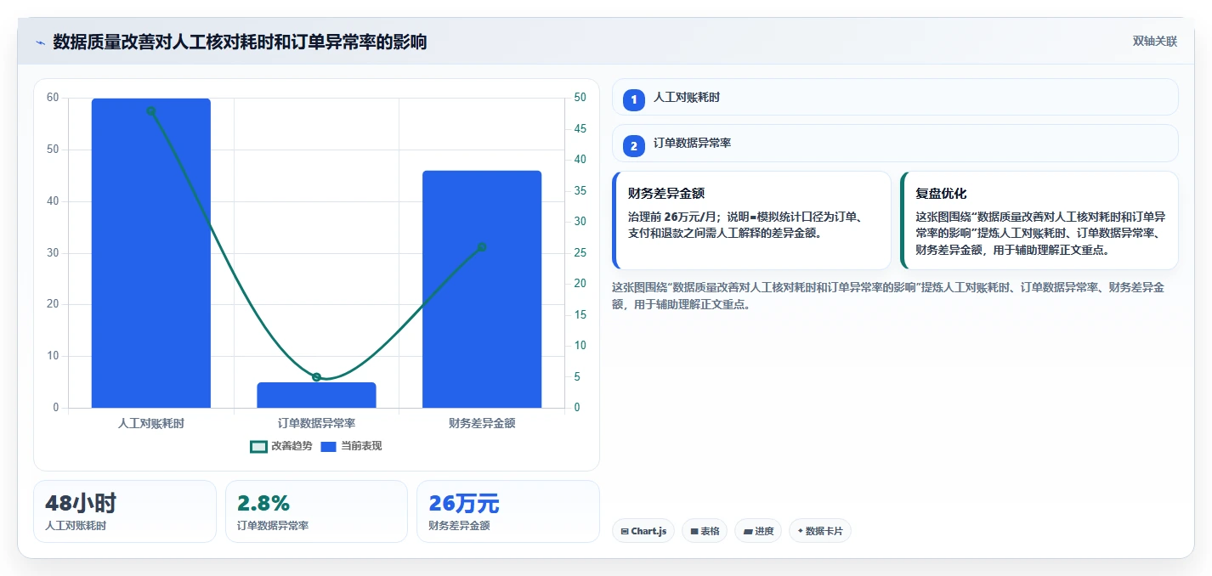This screenshot has width=1212, height=576.
Task: Click x-axis label 人工对账耗时
Action: pos(151,422)
